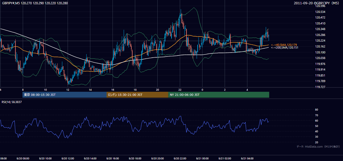The height and width of the screenshot is (161, 343).
Task: Select the ロンドン 15:30-21:00 JST session bar
Action: (x=137, y=95)
